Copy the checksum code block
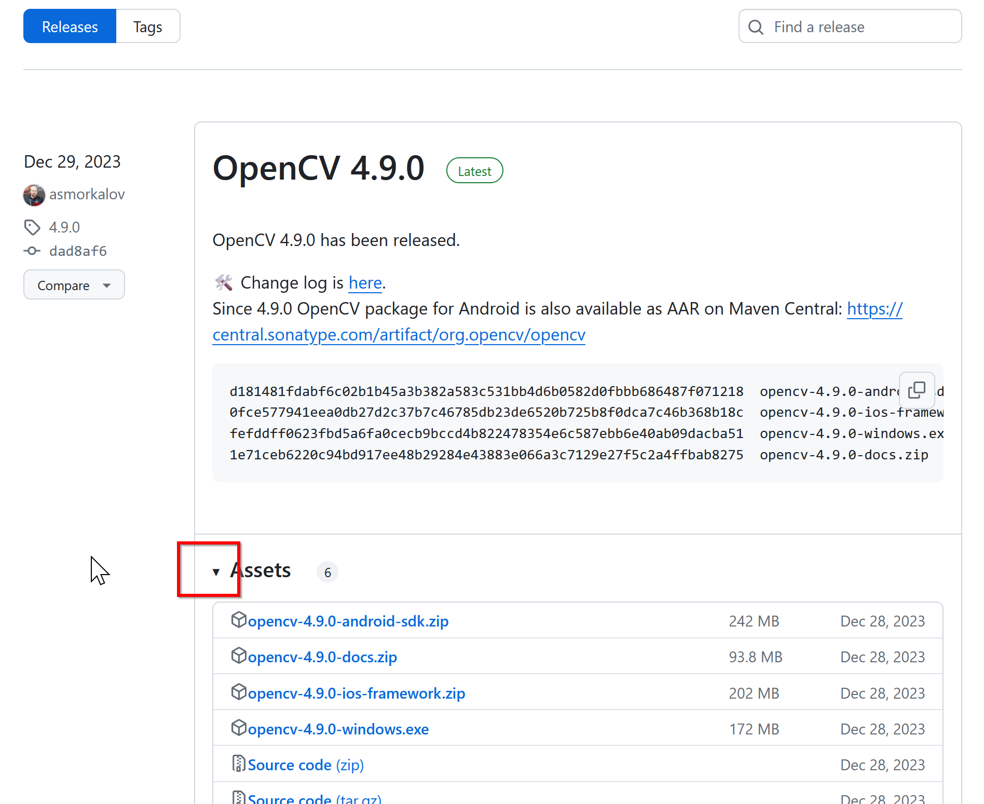984x804 pixels. point(917,390)
